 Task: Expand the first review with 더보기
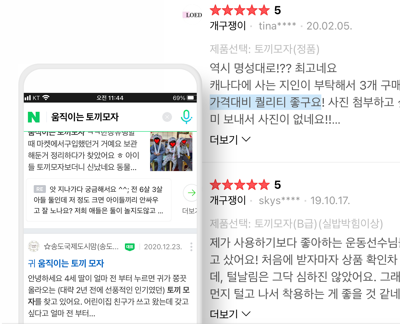click(230, 140)
